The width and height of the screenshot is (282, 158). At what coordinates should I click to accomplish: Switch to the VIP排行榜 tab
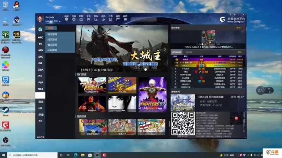pos(177,52)
